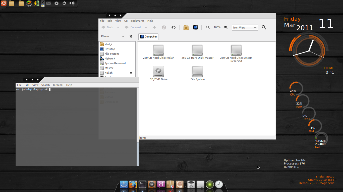Open the clock icon in the dock
The width and height of the screenshot is (343, 192).
[219, 185]
